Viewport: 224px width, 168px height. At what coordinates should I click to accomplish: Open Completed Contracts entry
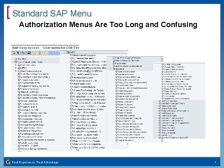point(127,115)
